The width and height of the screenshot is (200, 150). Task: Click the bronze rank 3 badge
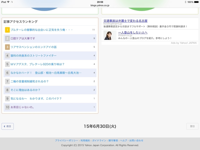[7, 47]
